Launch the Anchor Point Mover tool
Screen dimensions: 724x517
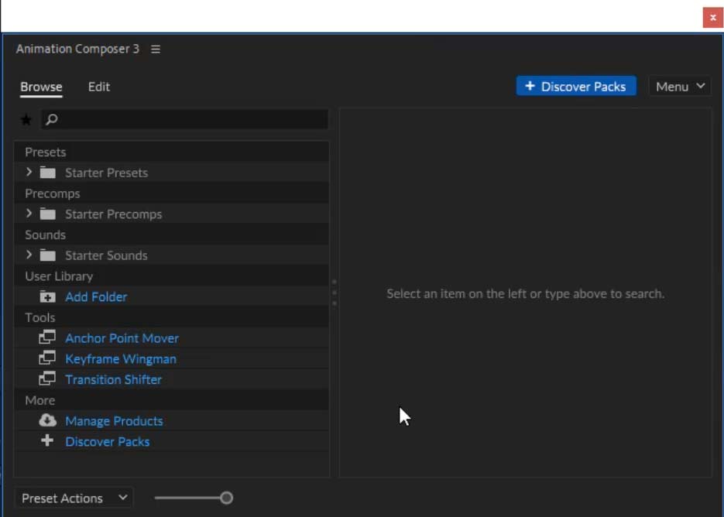click(x=122, y=338)
